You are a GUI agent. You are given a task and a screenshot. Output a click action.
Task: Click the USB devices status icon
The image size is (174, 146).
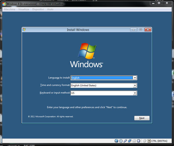pyautogui.click(x=125, y=141)
